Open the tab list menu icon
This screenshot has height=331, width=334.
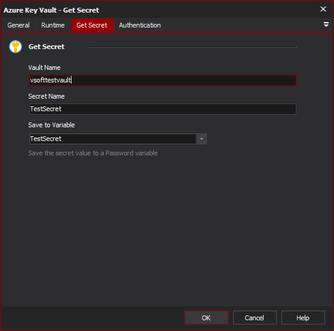(326, 24)
